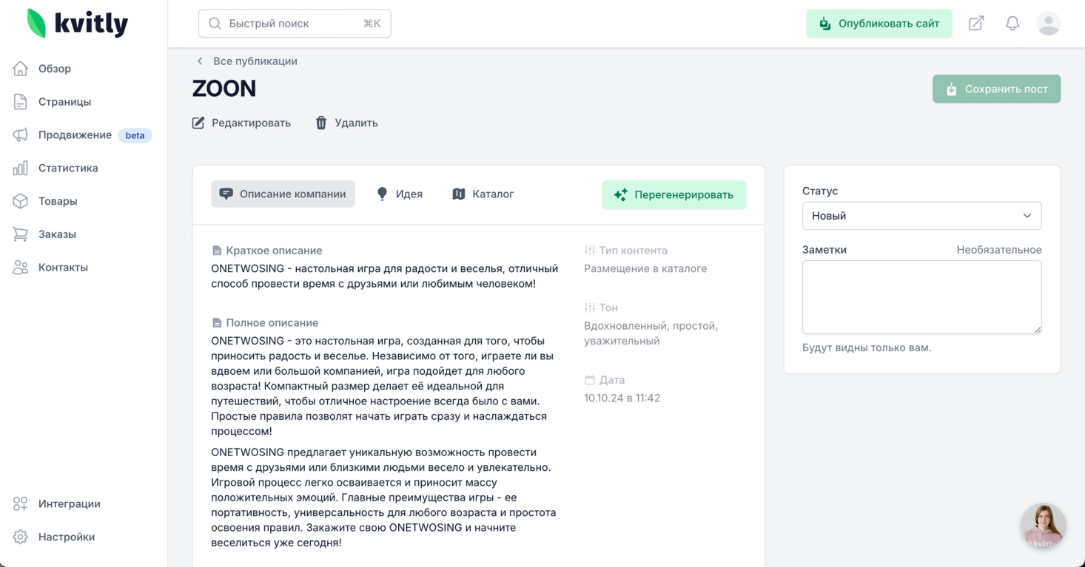Go to Обзор in the sidebar
The width and height of the screenshot is (1085, 567).
(55, 69)
